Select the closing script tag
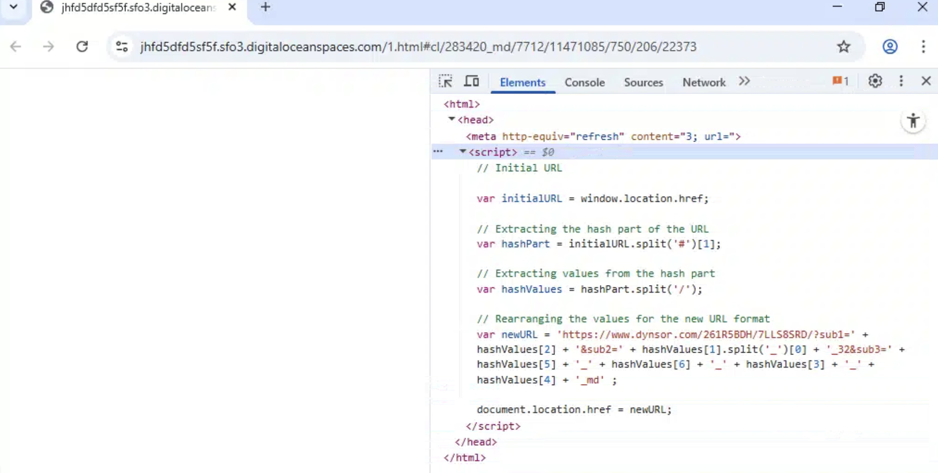The height and width of the screenshot is (473, 938). click(493, 426)
